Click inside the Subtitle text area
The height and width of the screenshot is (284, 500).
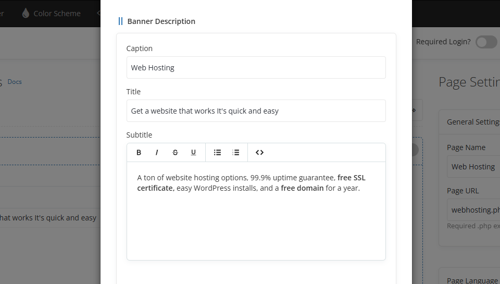[x=256, y=224]
